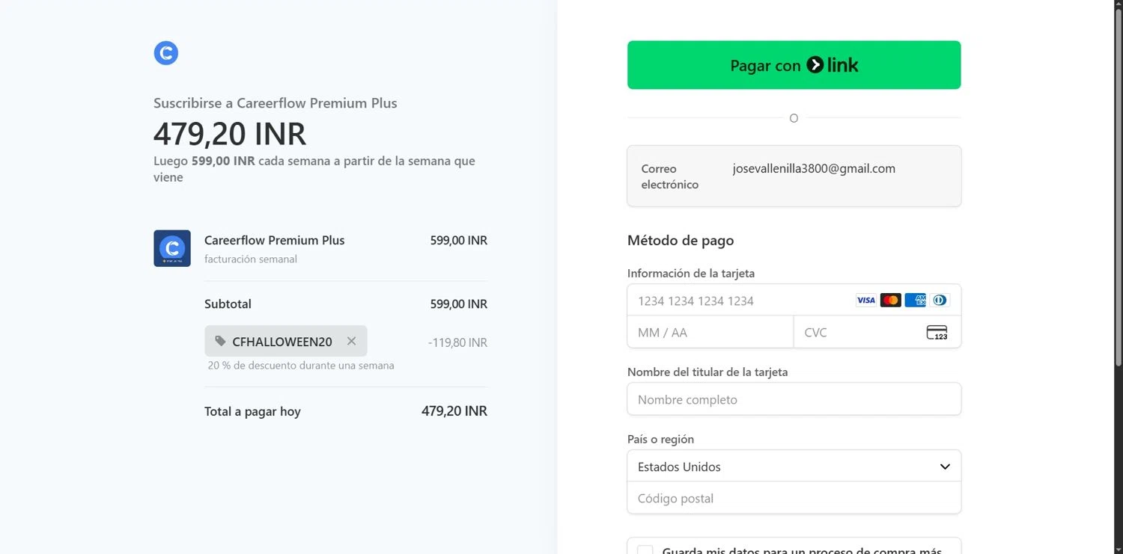Click the CVC help card icon
The height and width of the screenshot is (554, 1123).
[937, 333]
